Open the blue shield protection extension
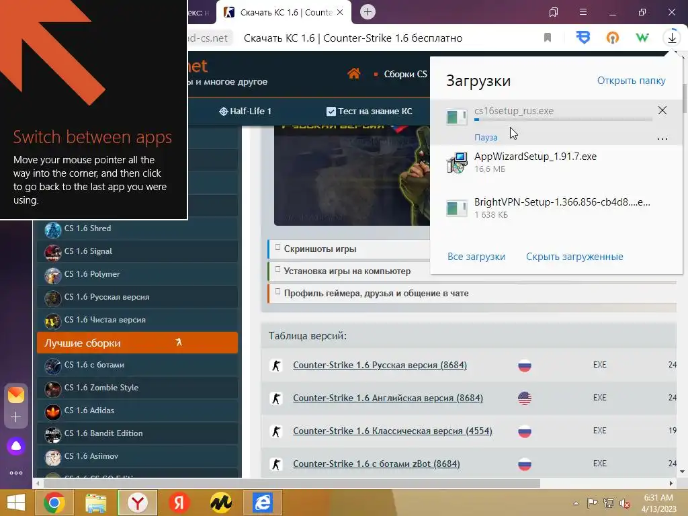Viewport: 688px width, 516px height. (583, 38)
